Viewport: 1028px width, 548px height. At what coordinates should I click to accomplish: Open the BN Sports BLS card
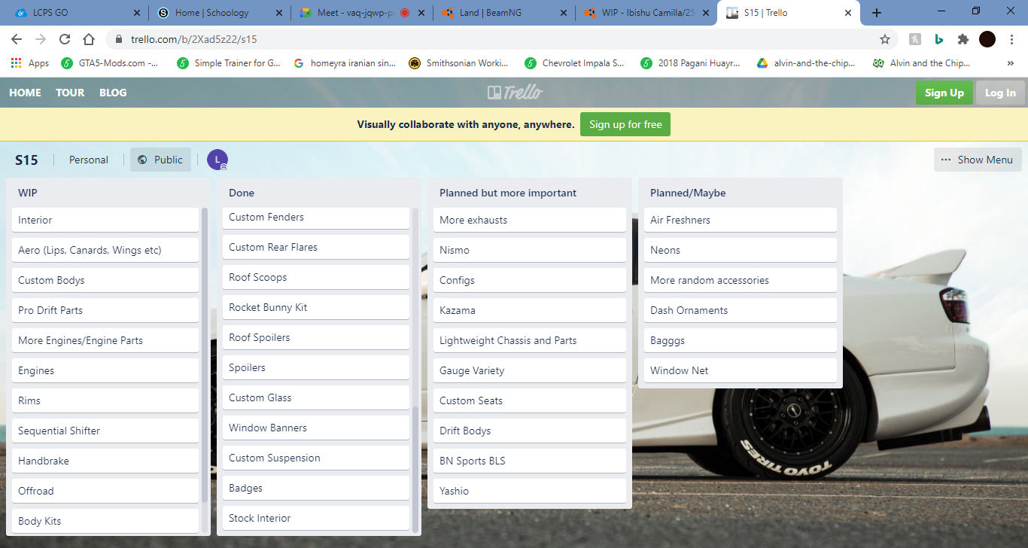point(530,461)
